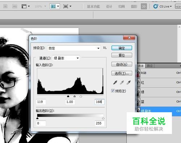Click the window minimize button top right
The width and height of the screenshot is (181, 143).
178,7
